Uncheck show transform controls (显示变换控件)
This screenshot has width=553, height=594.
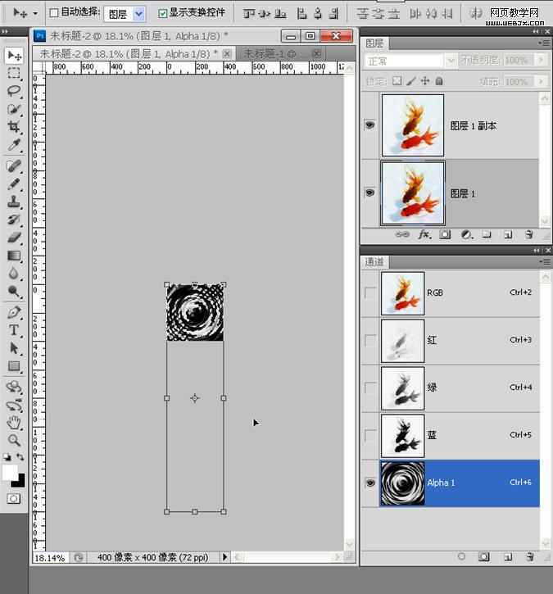163,14
